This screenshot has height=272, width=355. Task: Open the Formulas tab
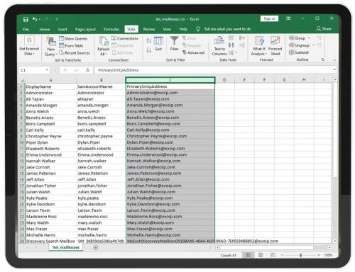coord(111,29)
